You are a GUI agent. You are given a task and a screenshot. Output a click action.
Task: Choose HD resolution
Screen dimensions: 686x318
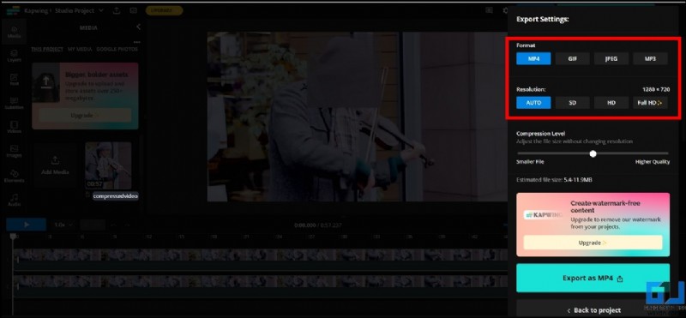pyautogui.click(x=611, y=103)
